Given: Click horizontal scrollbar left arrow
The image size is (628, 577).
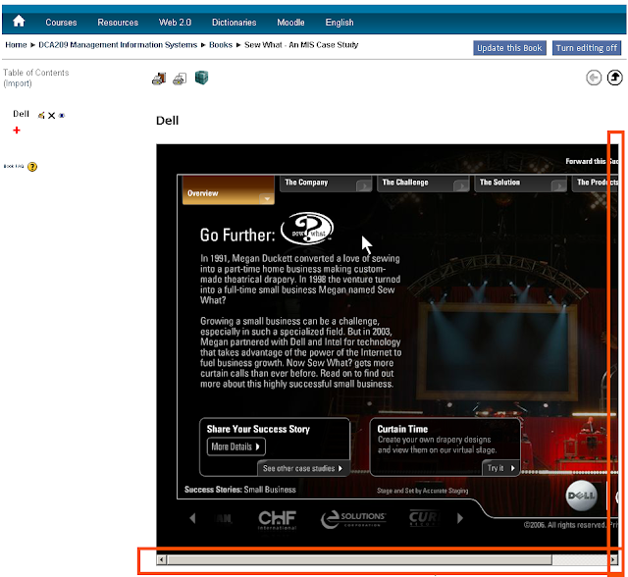Looking at the screenshot, I should click(161, 559).
